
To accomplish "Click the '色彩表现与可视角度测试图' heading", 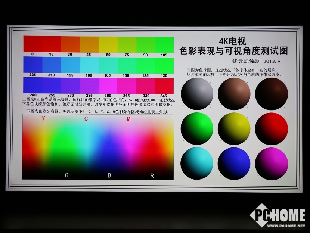I will [234, 51].
